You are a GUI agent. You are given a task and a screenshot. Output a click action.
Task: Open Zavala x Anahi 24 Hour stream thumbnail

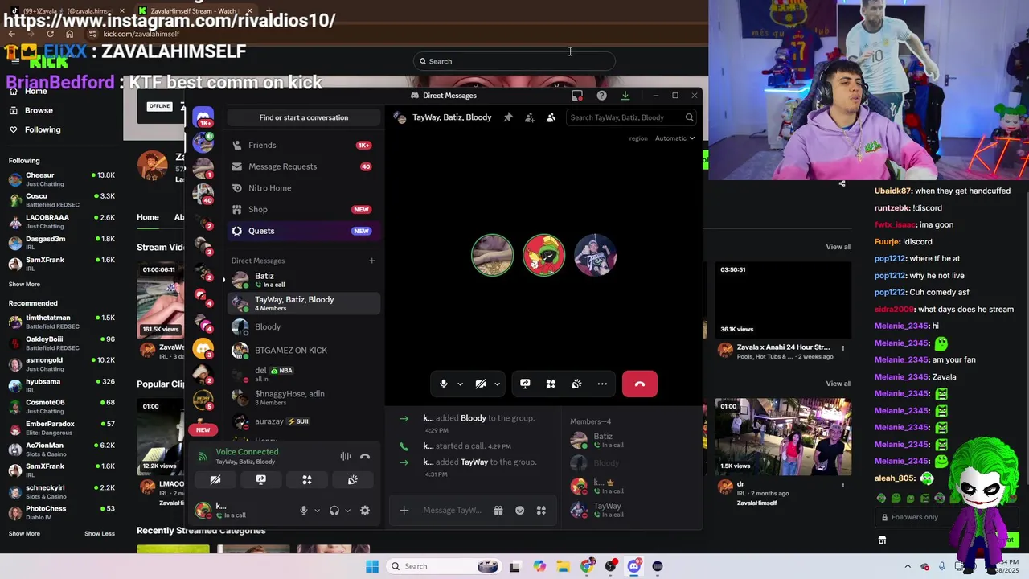click(783, 298)
